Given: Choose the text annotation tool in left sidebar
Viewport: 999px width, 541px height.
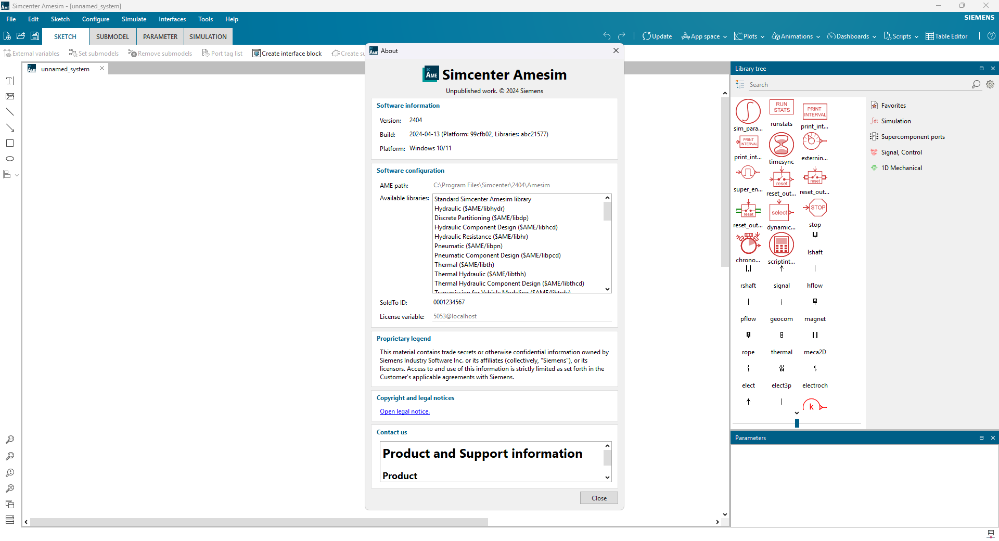Looking at the screenshot, I should [9, 81].
